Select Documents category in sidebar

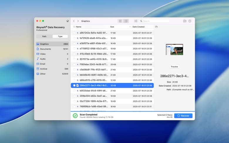pos(52,49)
